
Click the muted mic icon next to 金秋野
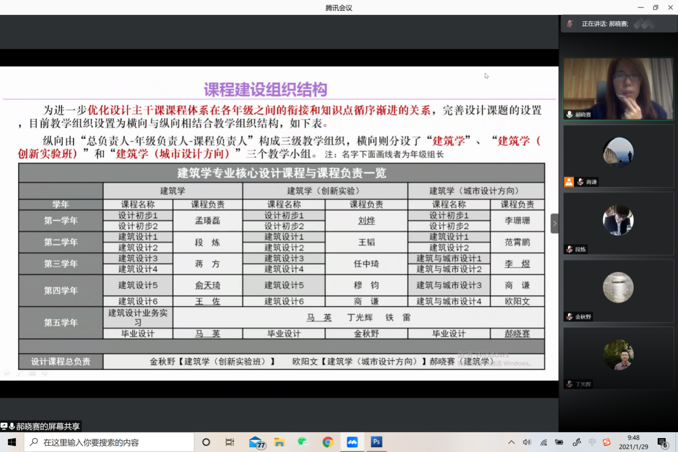[570, 317]
